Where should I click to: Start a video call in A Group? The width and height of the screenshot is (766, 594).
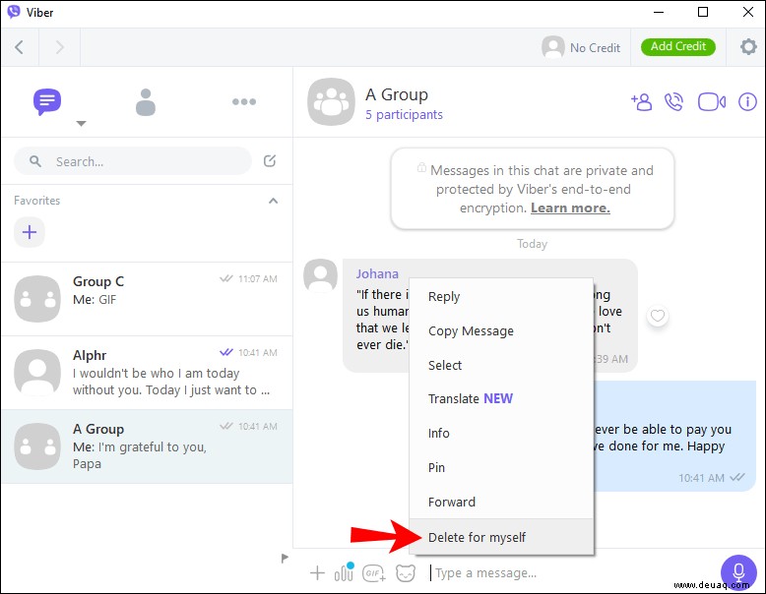tap(711, 102)
